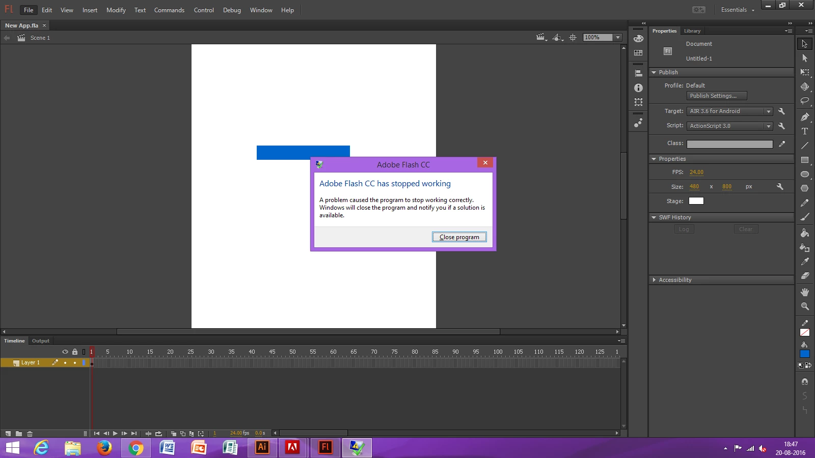Toggle Loop playback in timeline

158,434
